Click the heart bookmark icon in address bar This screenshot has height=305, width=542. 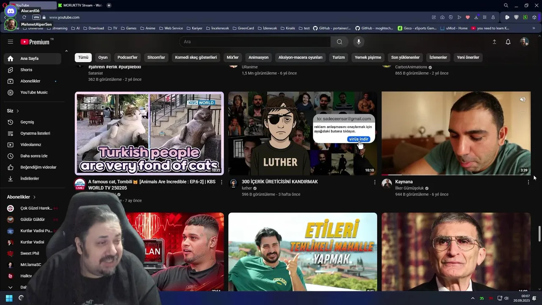[x=467, y=17]
